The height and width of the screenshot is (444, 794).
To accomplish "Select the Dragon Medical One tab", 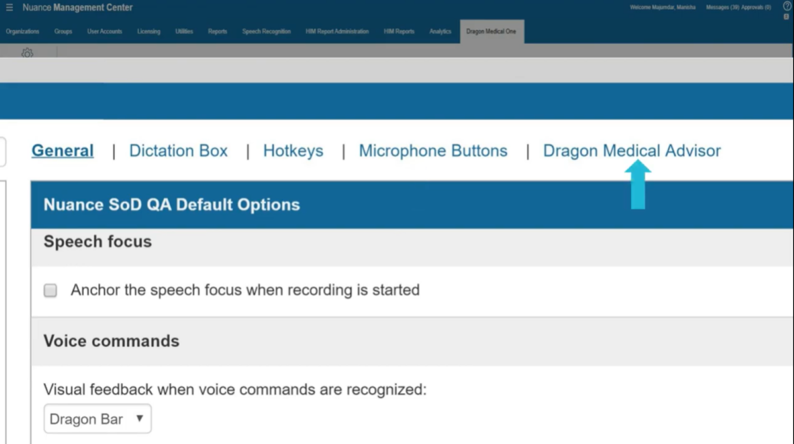I will click(x=491, y=31).
